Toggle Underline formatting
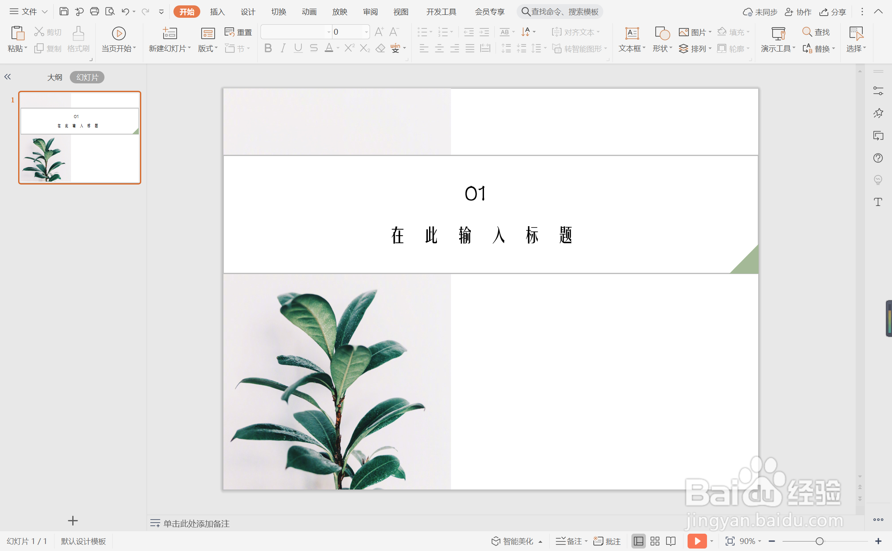The image size is (892, 551). coord(298,49)
